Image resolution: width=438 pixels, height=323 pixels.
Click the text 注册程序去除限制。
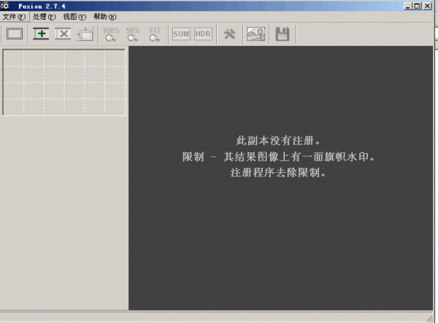tap(278, 172)
